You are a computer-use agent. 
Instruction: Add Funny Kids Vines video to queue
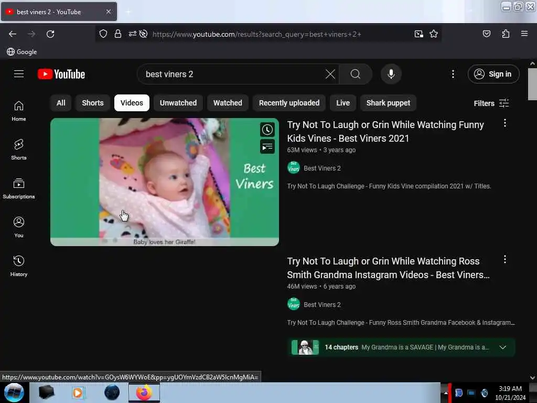pyautogui.click(x=267, y=147)
